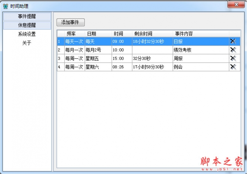This screenshot has width=247, height=174.
Task: Click the 18小时32分30秒 remaining time
Action: 152,42
